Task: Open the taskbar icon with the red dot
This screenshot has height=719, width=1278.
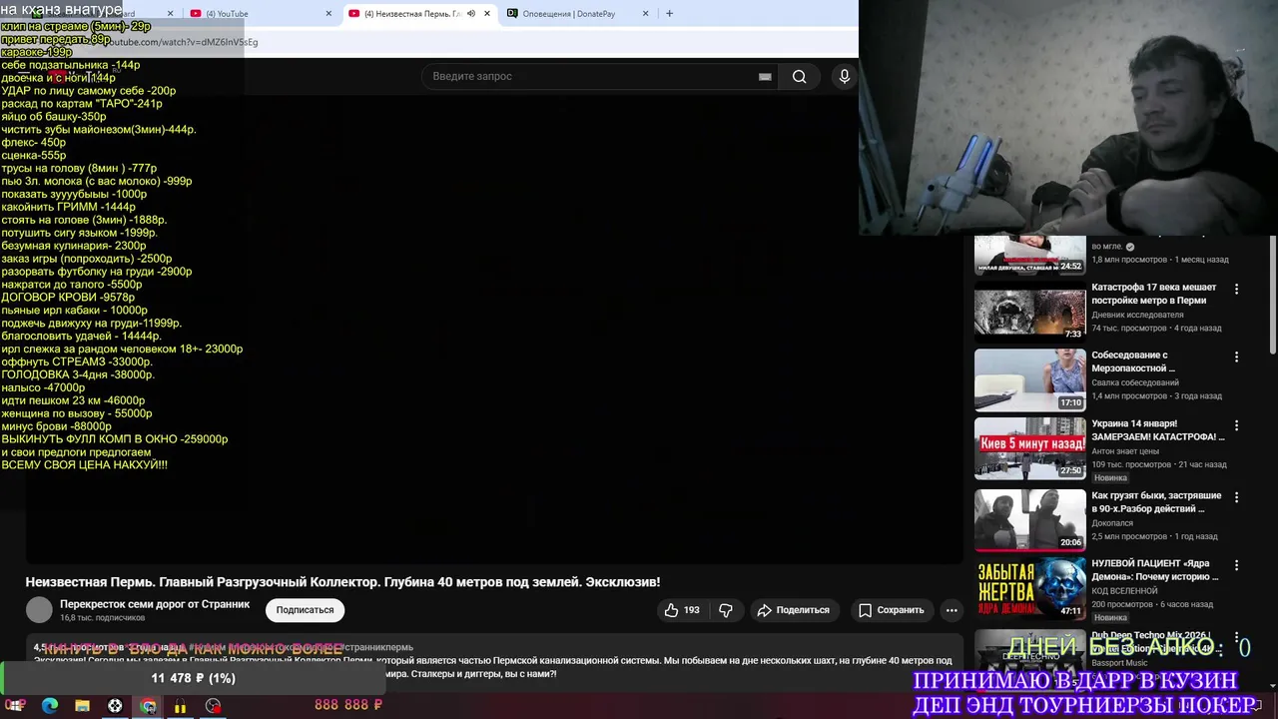Action: (213, 706)
